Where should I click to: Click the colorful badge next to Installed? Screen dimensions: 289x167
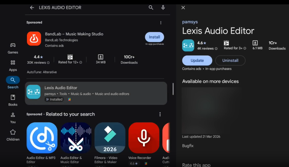point(70,99)
